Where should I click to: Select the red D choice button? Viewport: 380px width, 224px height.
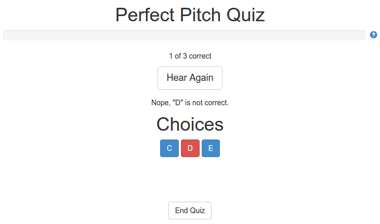click(x=190, y=148)
